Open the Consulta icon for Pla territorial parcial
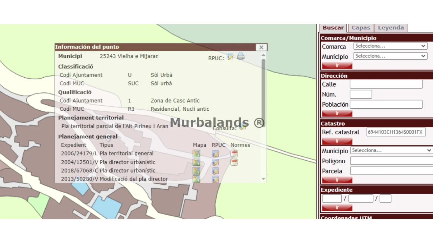Viewport: 433px width, 243px height. point(243,127)
